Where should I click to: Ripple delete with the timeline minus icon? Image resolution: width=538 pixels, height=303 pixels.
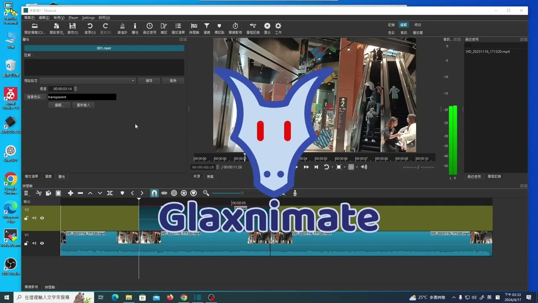tap(80, 193)
